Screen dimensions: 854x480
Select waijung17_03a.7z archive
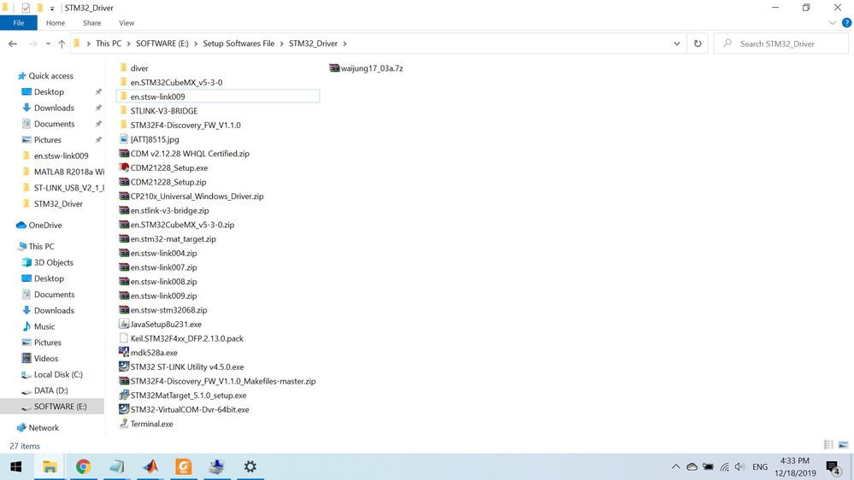tap(366, 68)
